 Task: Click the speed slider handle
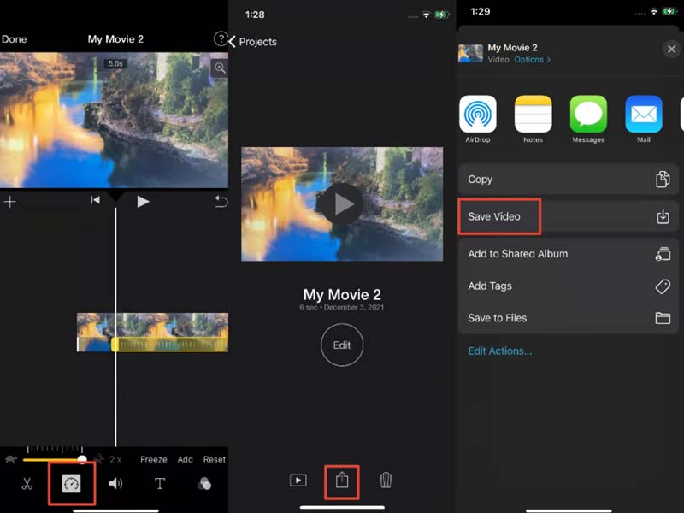click(83, 459)
